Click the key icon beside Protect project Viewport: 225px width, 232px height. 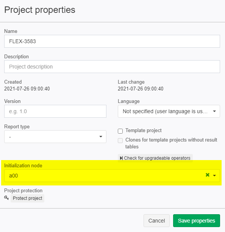coord(6,198)
